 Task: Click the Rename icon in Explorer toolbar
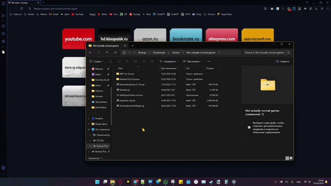coord(136,61)
